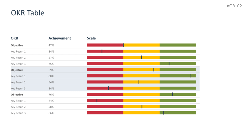Click the 47% achievement value
Image resolution: width=246 pixels, height=138 pixels.
pos(51,46)
